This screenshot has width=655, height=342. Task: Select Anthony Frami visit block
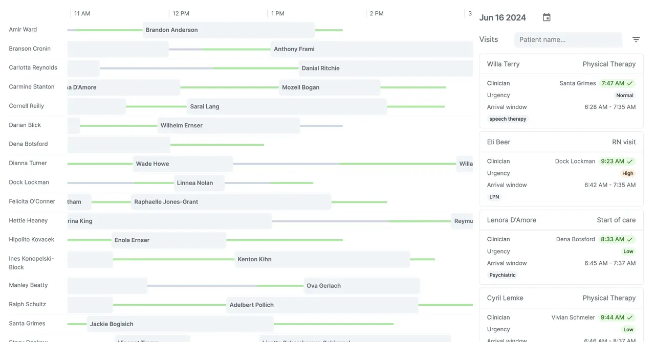(372, 49)
